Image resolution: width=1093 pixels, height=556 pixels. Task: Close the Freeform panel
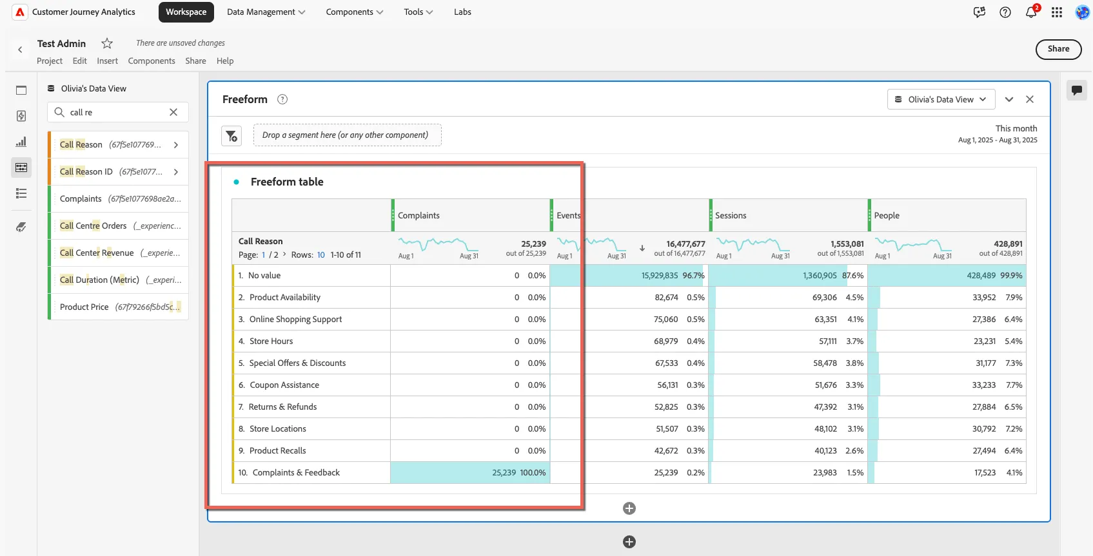tap(1030, 99)
